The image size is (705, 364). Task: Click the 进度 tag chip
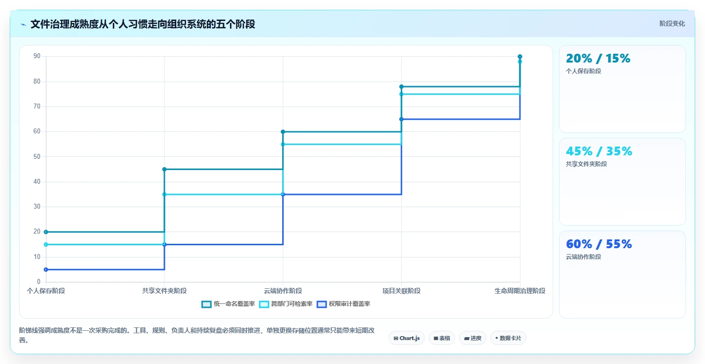click(x=473, y=338)
